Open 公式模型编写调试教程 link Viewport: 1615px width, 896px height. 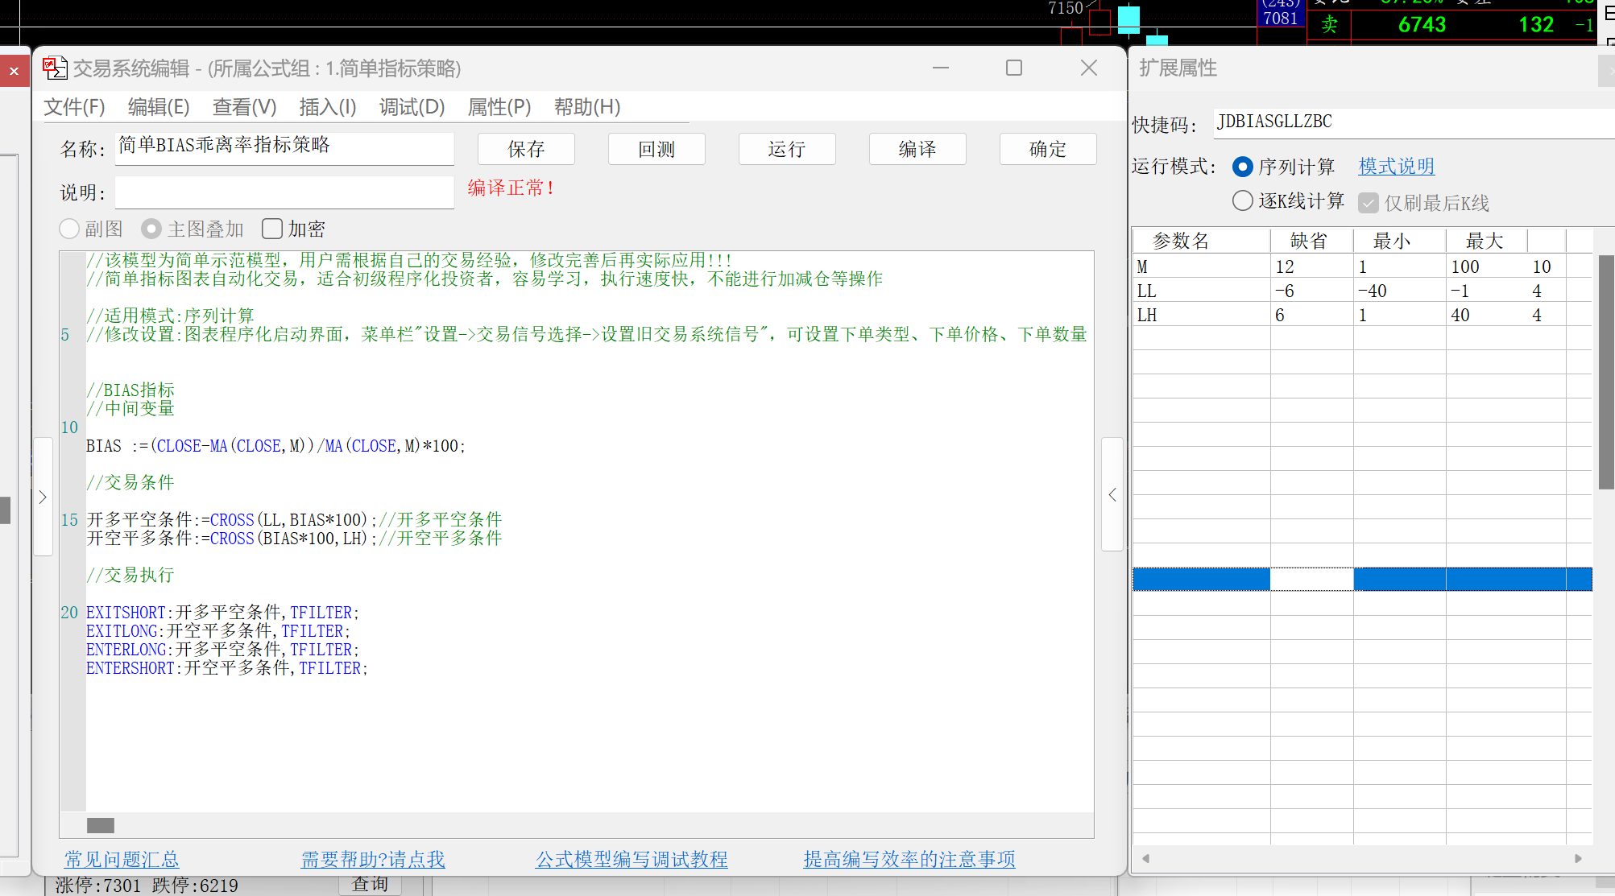pyautogui.click(x=632, y=859)
